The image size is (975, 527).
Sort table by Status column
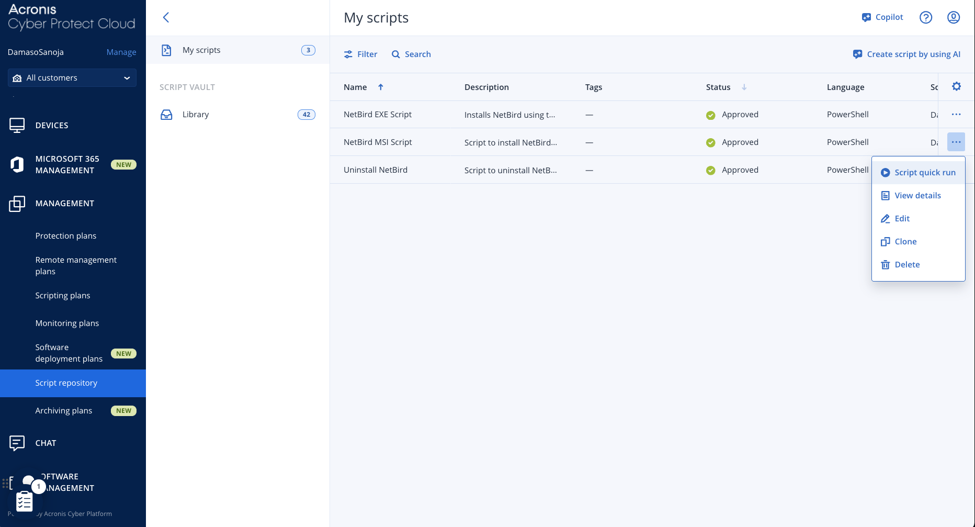click(718, 87)
